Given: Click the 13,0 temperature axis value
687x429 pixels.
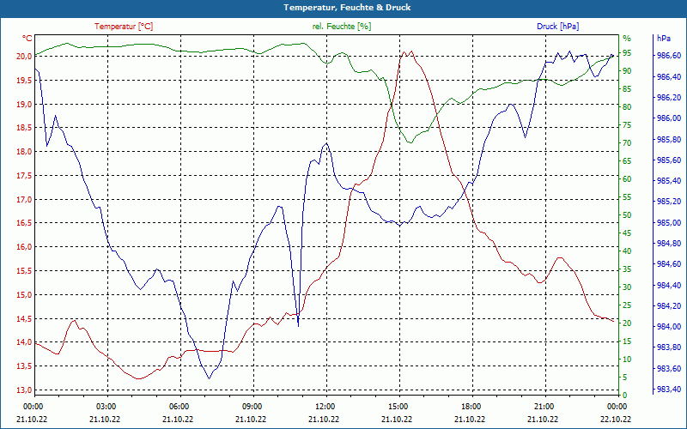Looking at the screenshot, I should (x=24, y=390).
